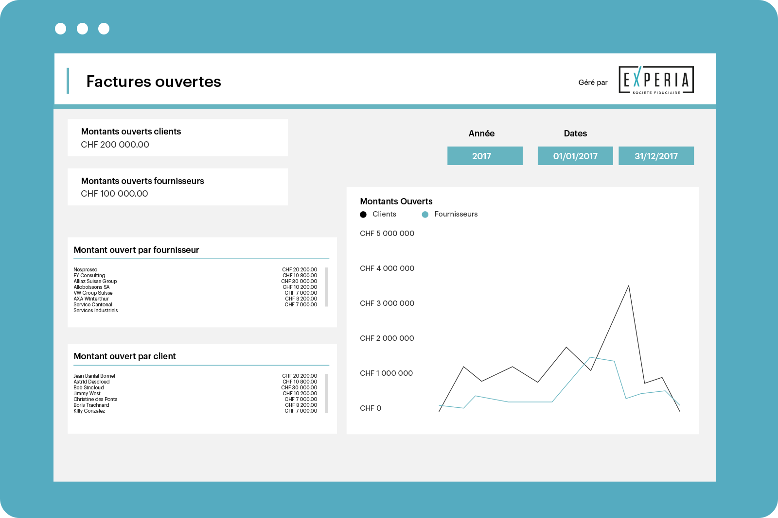Select the Montants ouverts fournisseurs card
Viewport: 778px width, 518px height.
[x=177, y=187]
